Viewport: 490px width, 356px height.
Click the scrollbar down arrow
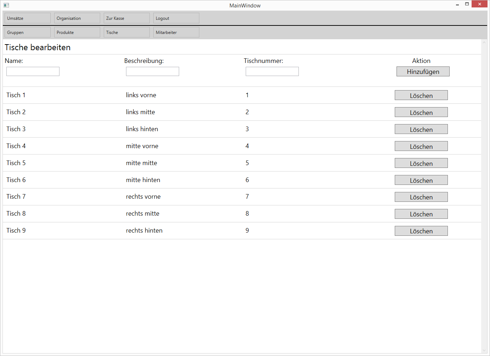click(x=484, y=351)
